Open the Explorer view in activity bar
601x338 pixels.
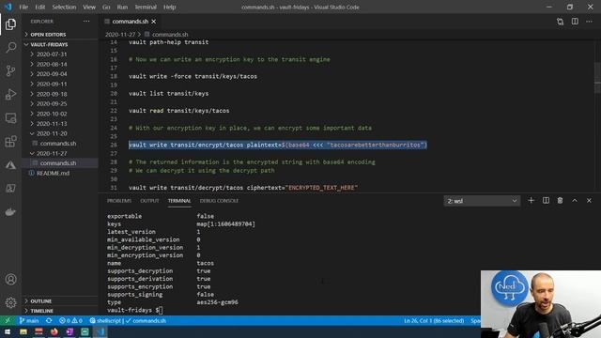pos(10,24)
